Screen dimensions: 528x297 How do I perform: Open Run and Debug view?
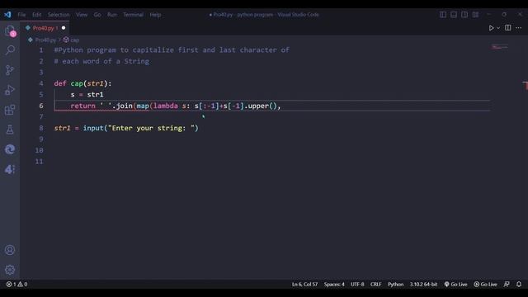(10, 90)
